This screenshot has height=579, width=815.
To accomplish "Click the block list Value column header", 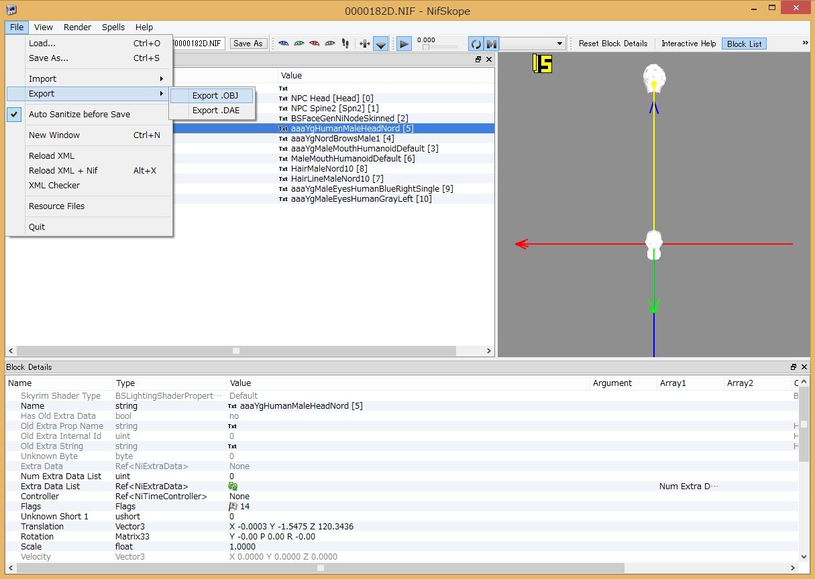I will tap(386, 76).
